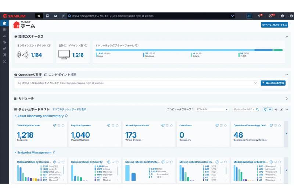Click the operating platform distribution bar
This screenshot has height=196, width=294.
189,50
